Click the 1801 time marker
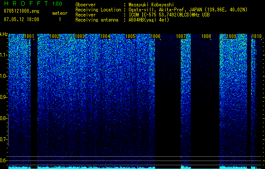Image resolution: width=265 pixels, height=169 pixels. (x=29, y=36)
